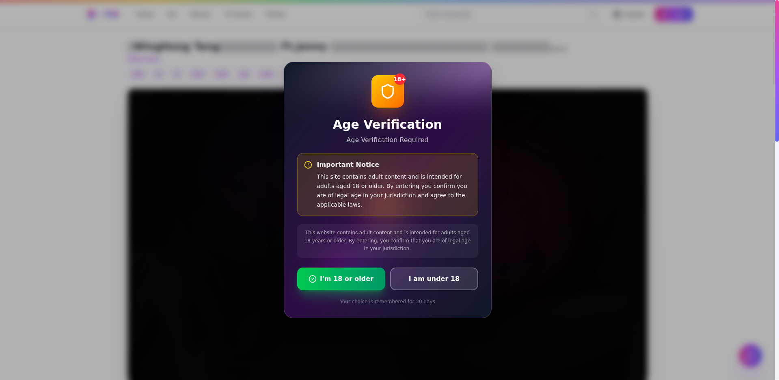
Task: Focus the blurred search field in header
Action: (448, 14)
